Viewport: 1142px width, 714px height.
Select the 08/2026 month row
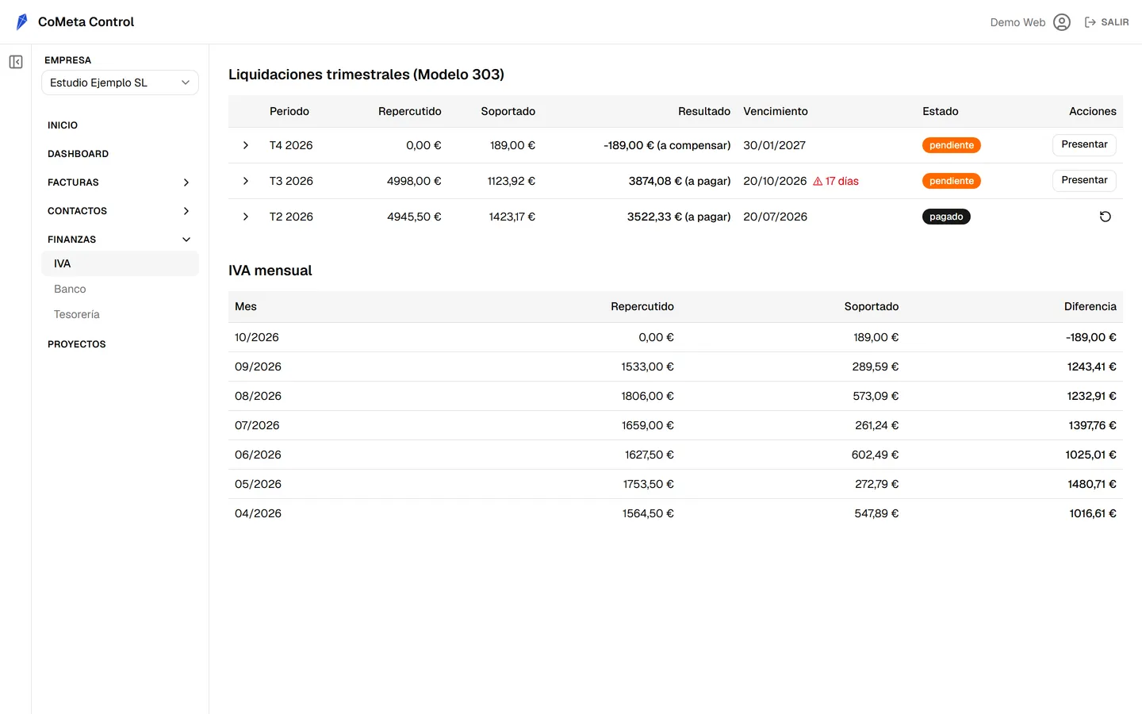(x=676, y=396)
